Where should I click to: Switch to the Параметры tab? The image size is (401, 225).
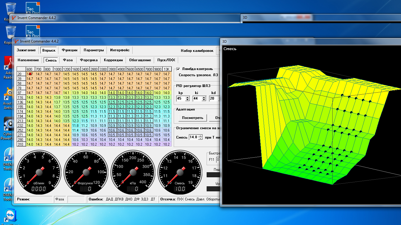(94, 50)
